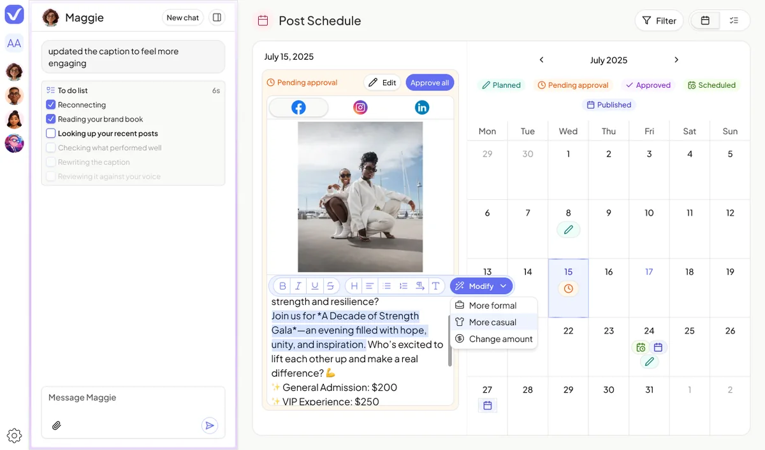
Task: Insert a bulleted list
Action: [x=386, y=286]
